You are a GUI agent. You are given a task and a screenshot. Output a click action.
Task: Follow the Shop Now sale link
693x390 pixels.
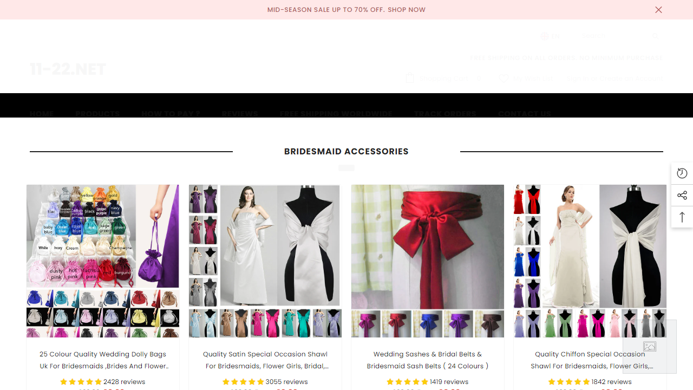[x=407, y=10]
